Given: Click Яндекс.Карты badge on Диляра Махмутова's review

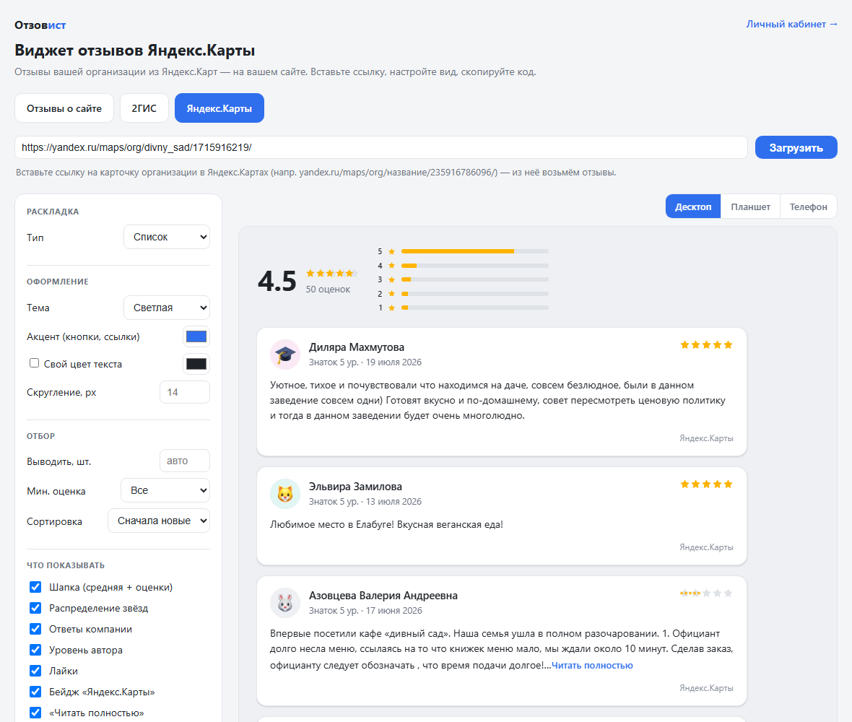Looking at the screenshot, I should coord(706,438).
